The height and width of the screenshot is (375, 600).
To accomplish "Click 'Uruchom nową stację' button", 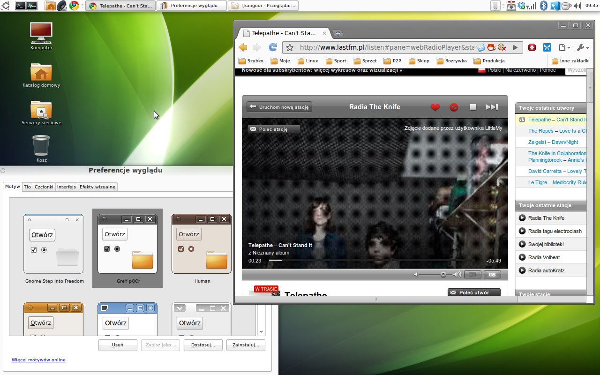I will [x=279, y=107].
